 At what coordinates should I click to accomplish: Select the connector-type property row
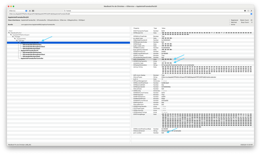[193, 63]
